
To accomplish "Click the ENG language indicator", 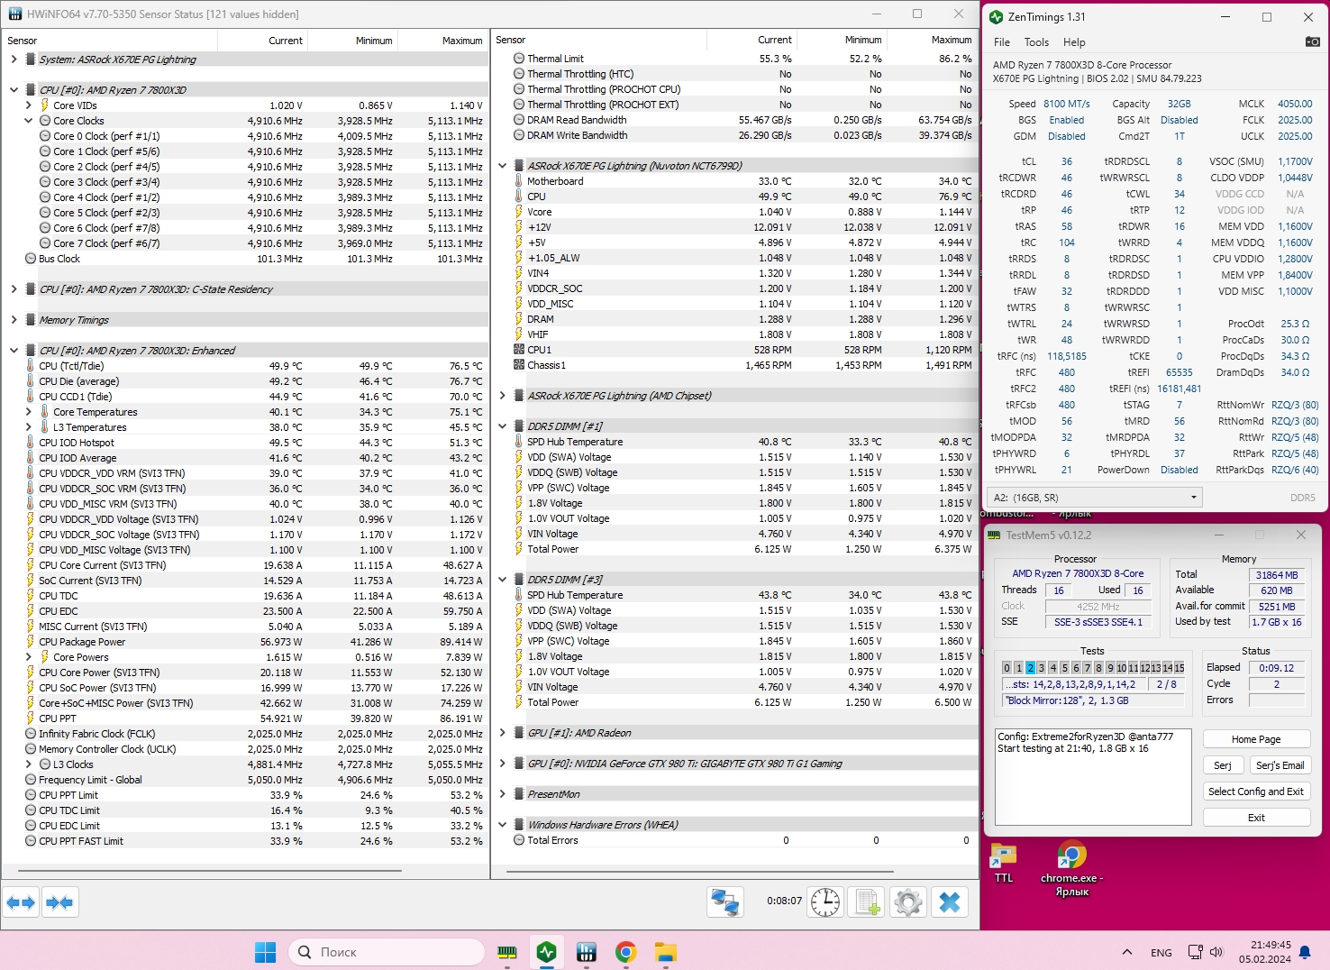I will pos(1161,953).
